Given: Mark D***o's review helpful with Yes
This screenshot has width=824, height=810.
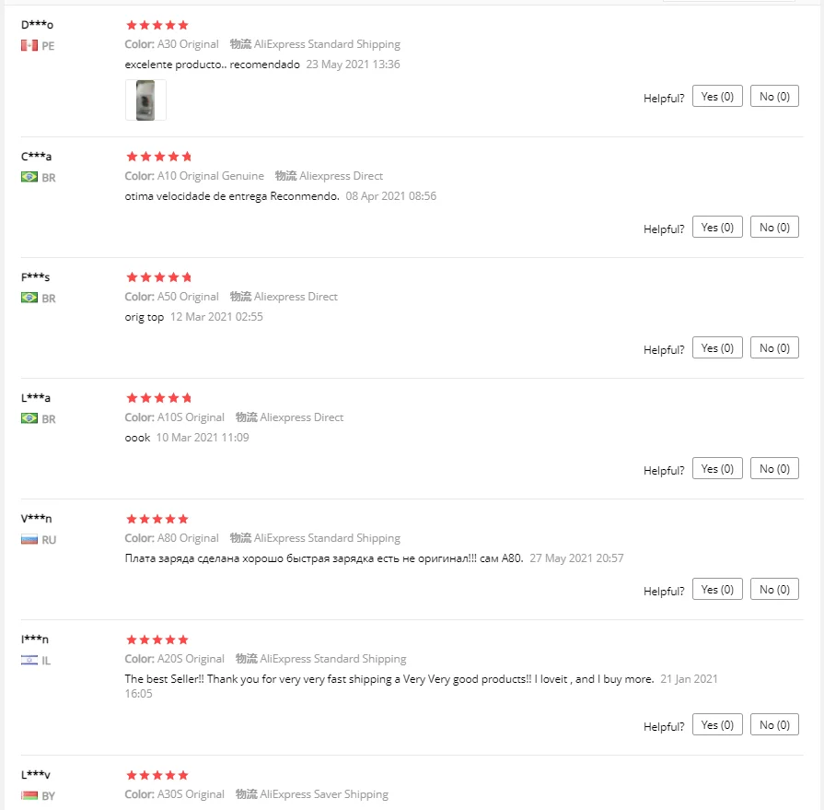Looking at the screenshot, I should click(717, 97).
